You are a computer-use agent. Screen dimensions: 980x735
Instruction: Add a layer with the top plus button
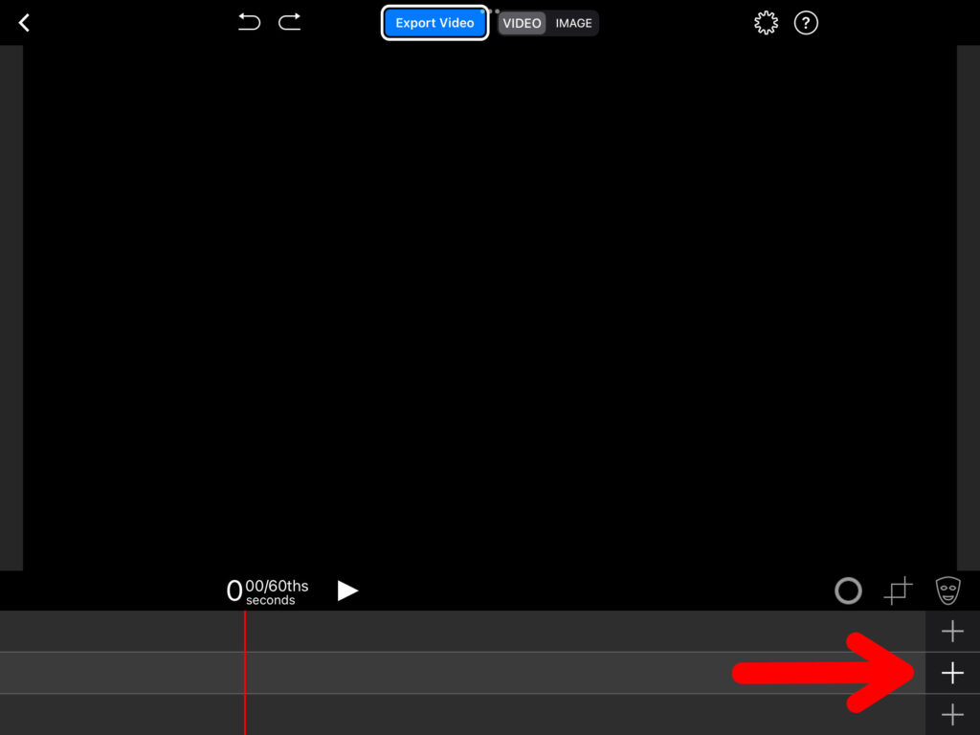pyautogui.click(x=952, y=632)
